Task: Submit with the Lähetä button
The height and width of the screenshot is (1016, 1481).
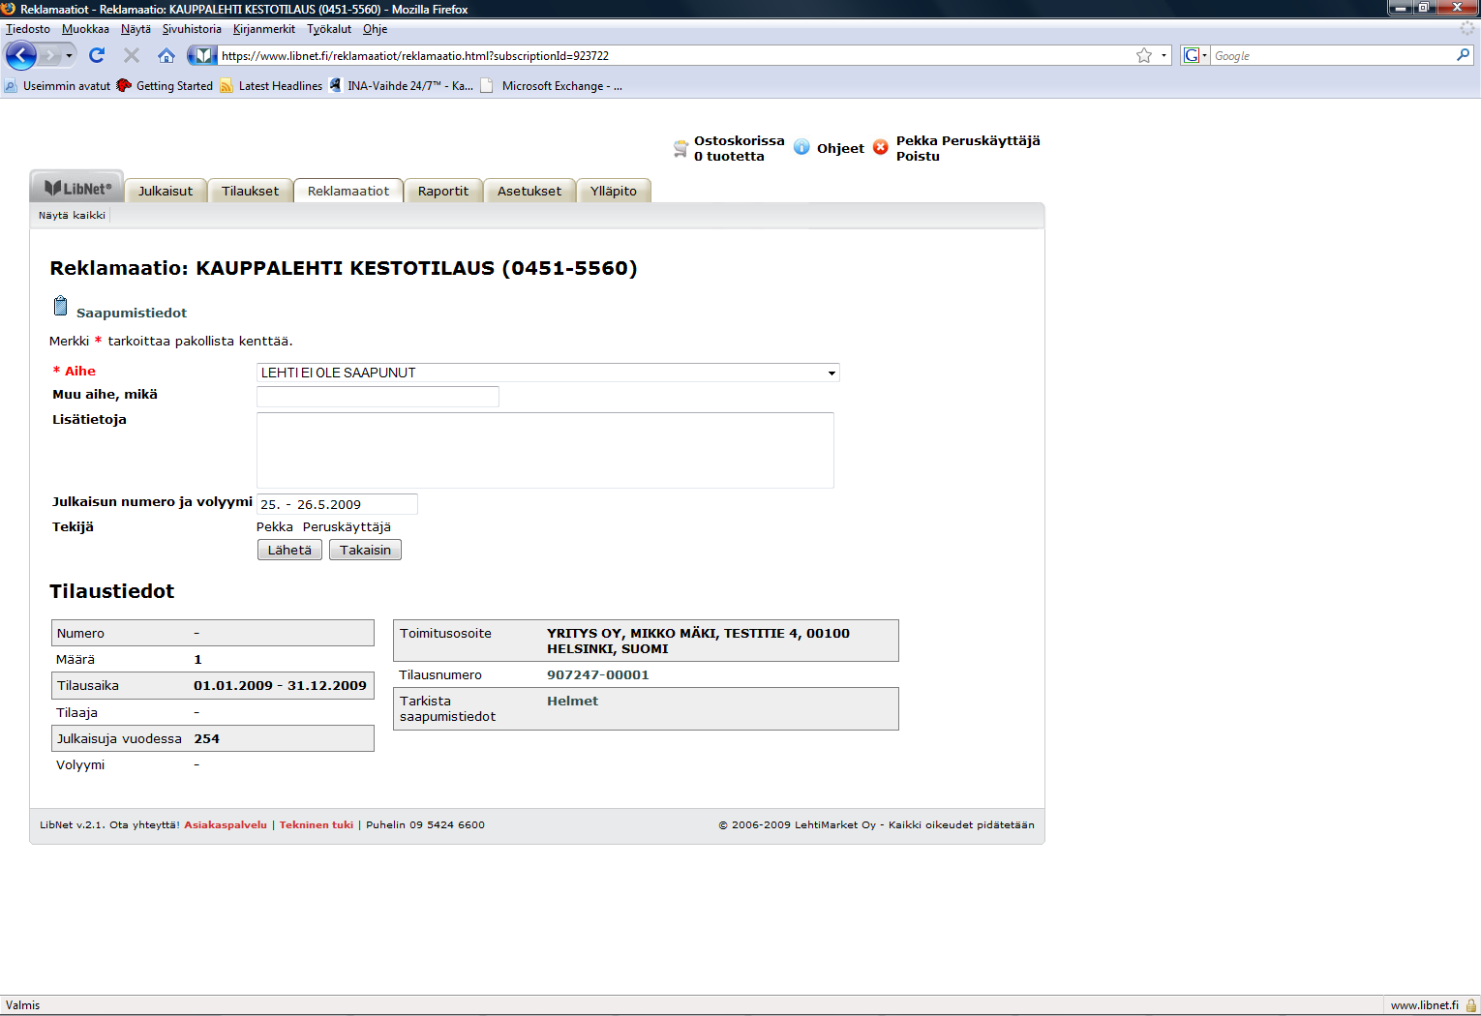Action: 289,550
